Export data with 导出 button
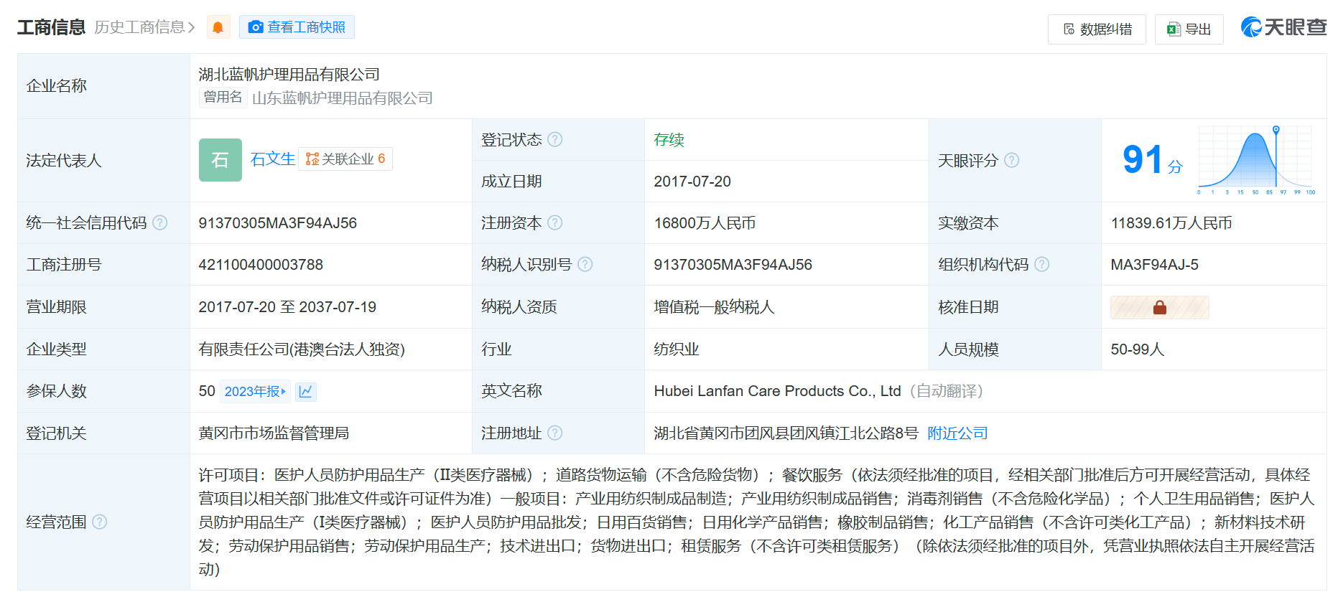The height and width of the screenshot is (597, 1338). pos(1189,29)
